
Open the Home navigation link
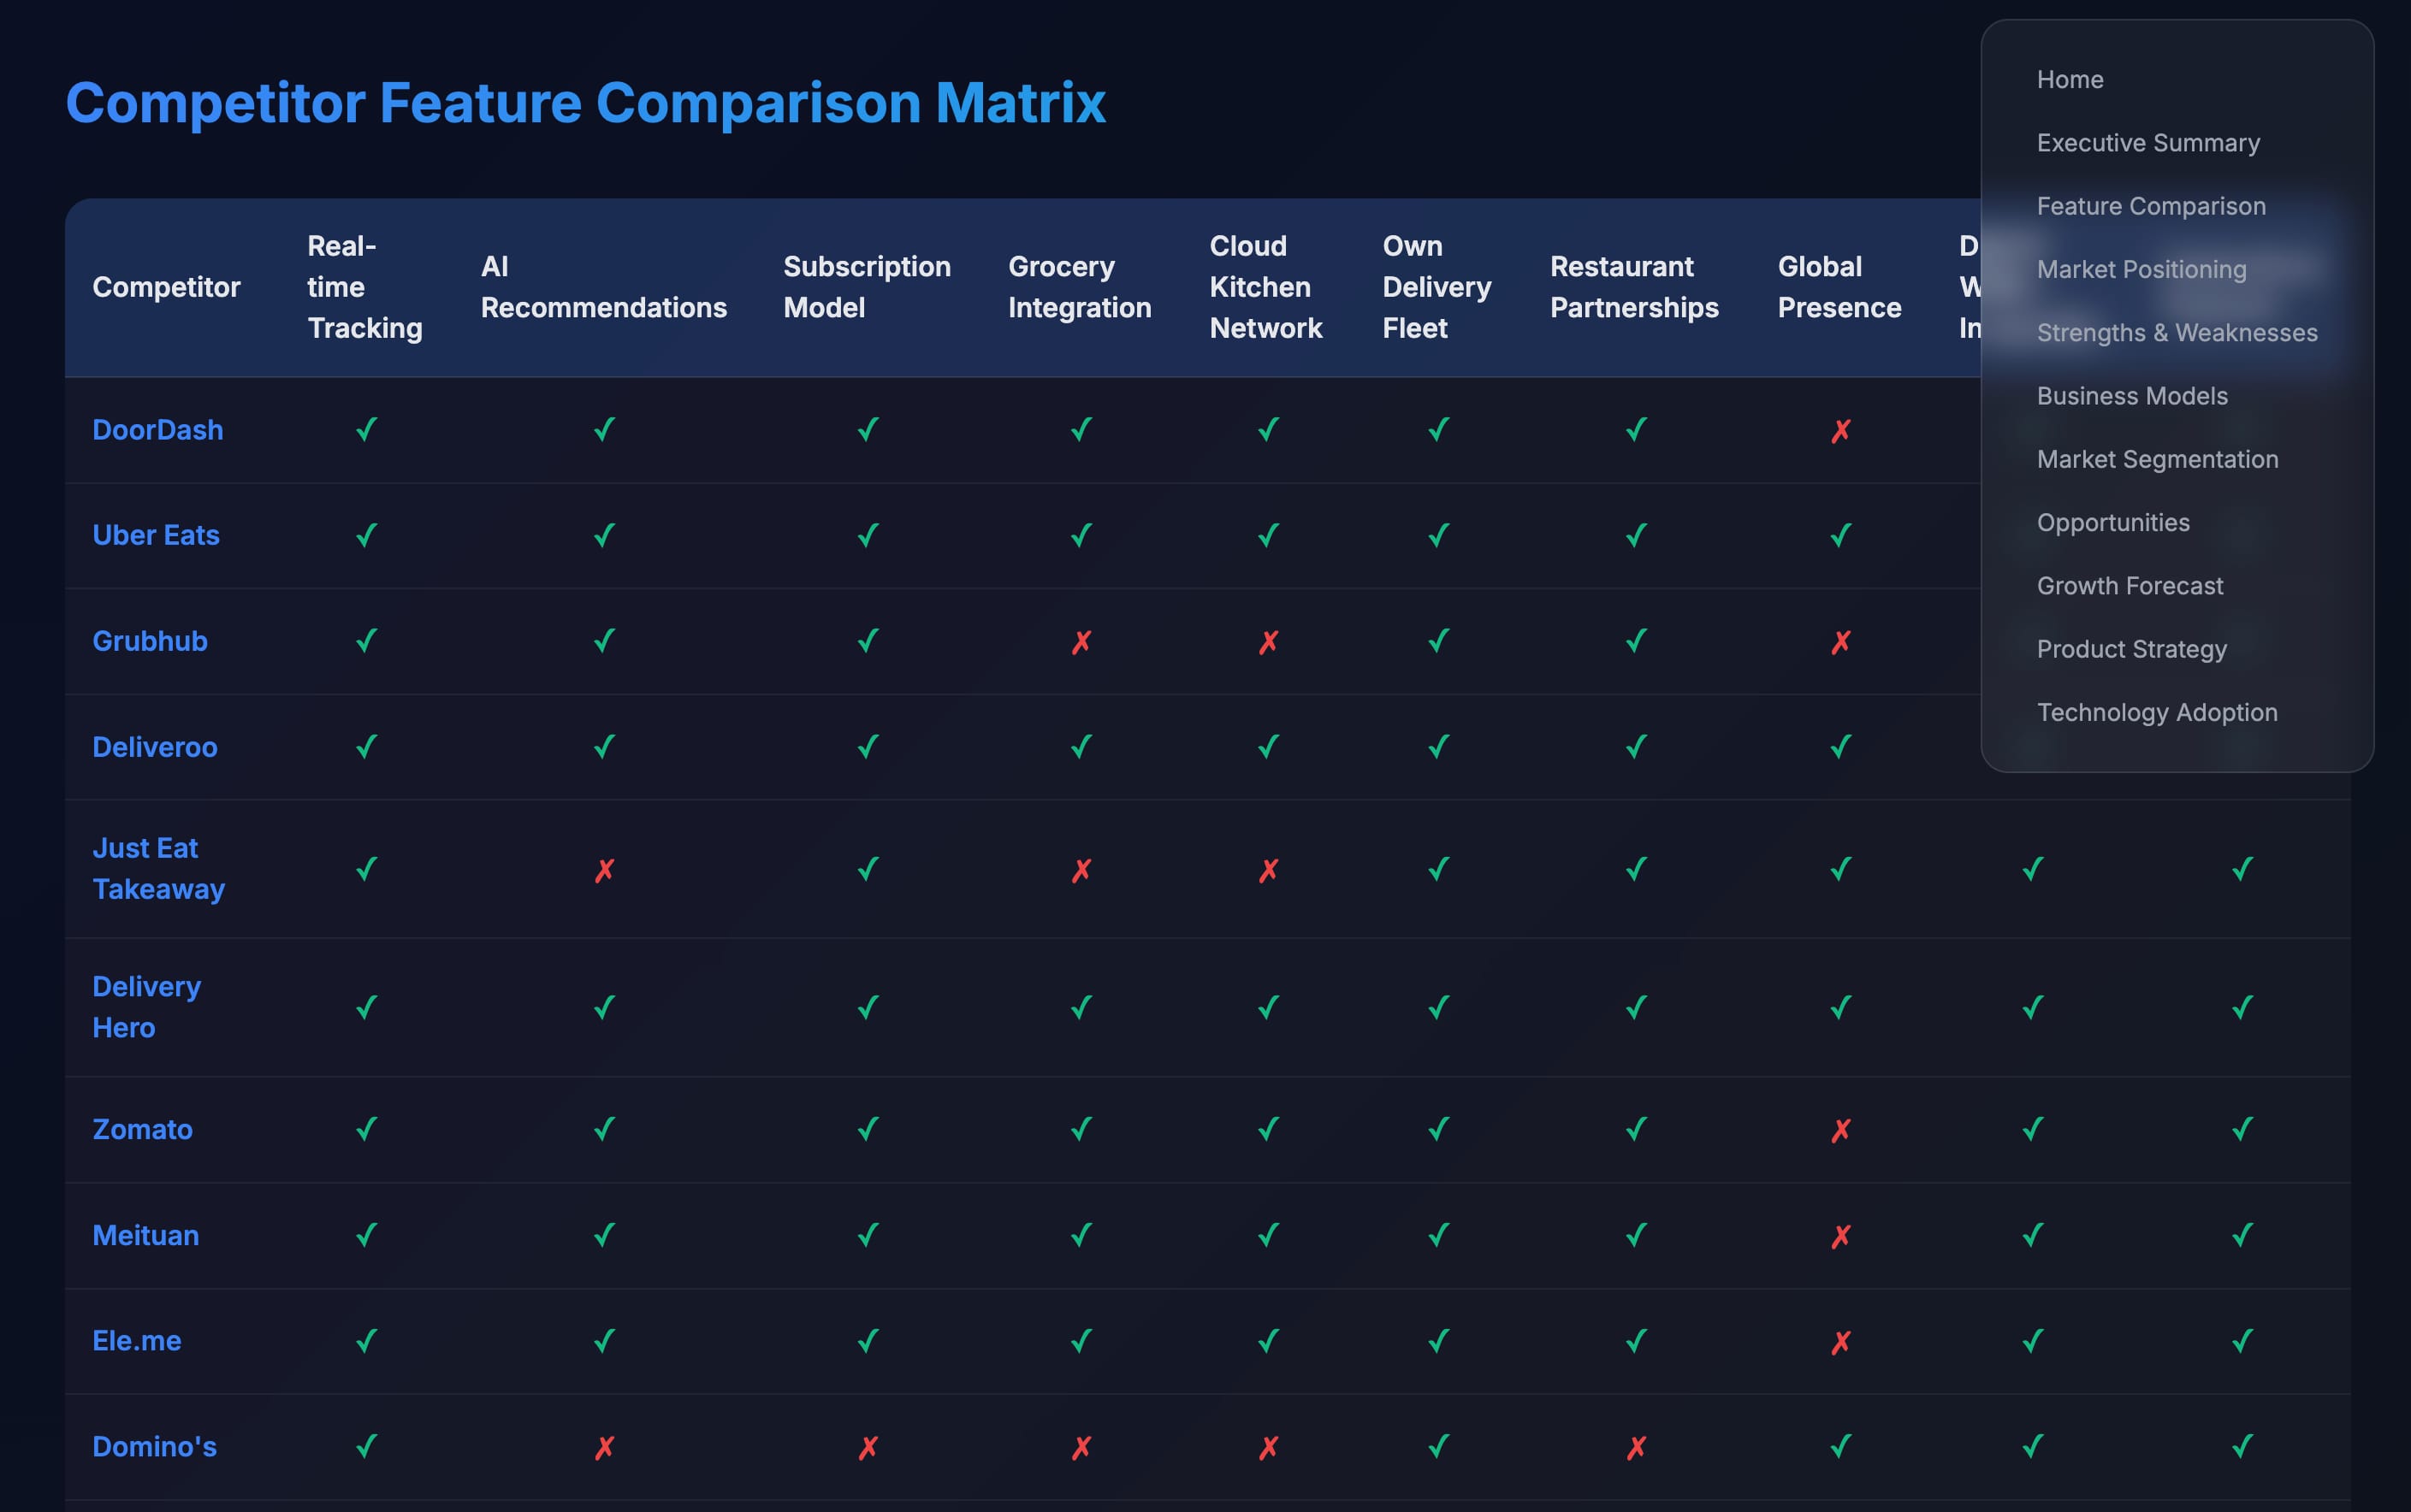[x=2070, y=80]
